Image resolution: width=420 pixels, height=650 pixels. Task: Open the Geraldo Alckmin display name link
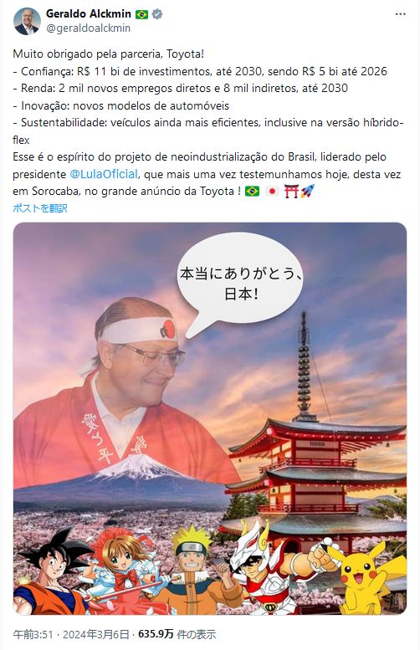click(89, 13)
